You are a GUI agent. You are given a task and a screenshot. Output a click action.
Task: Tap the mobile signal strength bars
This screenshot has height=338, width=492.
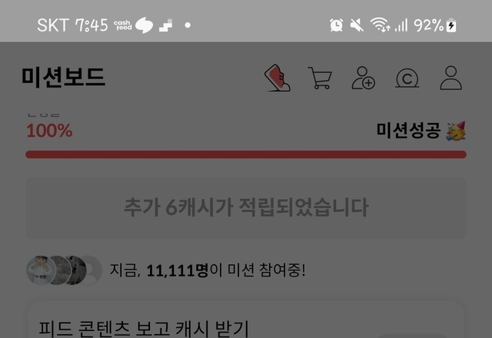coord(401,25)
